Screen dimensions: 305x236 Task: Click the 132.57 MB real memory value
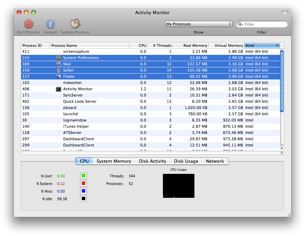click(x=197, y=64)
